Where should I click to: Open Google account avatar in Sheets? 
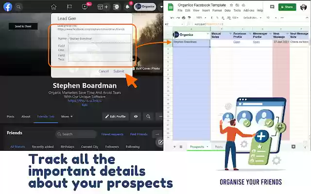point(303,7)
